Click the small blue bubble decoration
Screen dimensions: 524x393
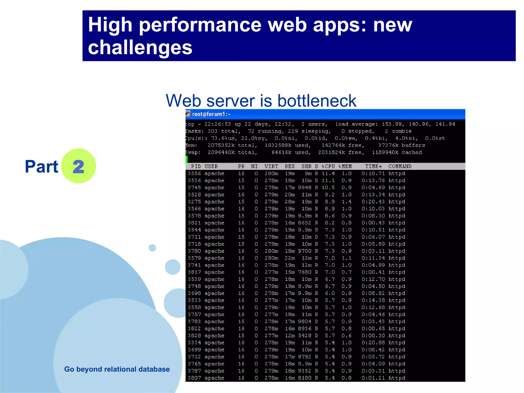(x=152, y=248)
